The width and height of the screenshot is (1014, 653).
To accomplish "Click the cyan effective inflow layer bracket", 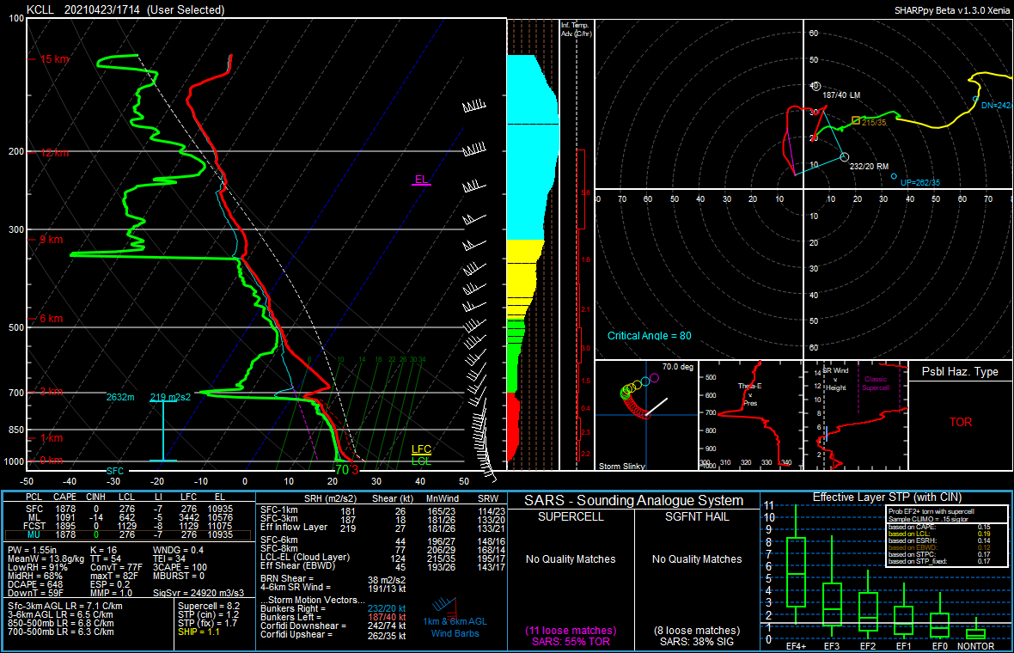I will coord(163,430).
